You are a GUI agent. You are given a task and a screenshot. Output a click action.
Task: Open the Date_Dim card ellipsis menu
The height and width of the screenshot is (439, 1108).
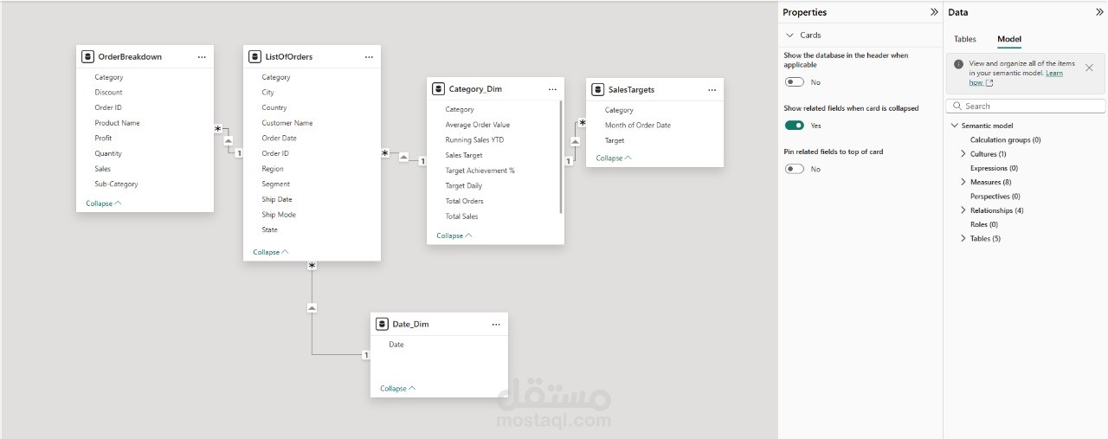pos(496,325)
